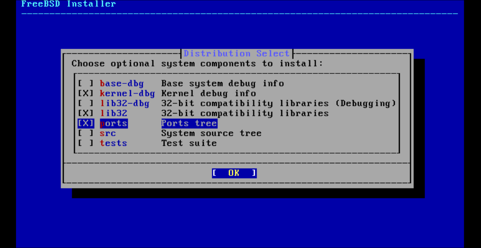Click 'Choose optional system components to install:' prompt
481x248 pixels.
click(x=197, y=63)
